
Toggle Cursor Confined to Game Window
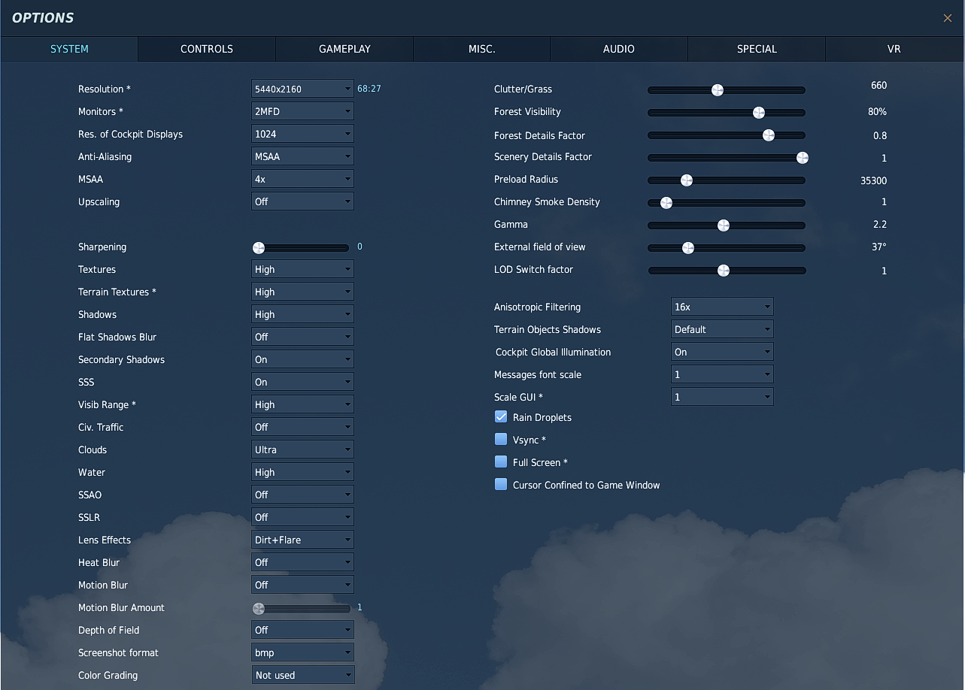(x=501, y=485)
